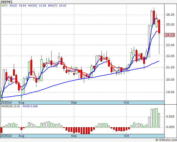Click the 19.00 price axis label
177x142 pixels.
click(x=170, y=92)
